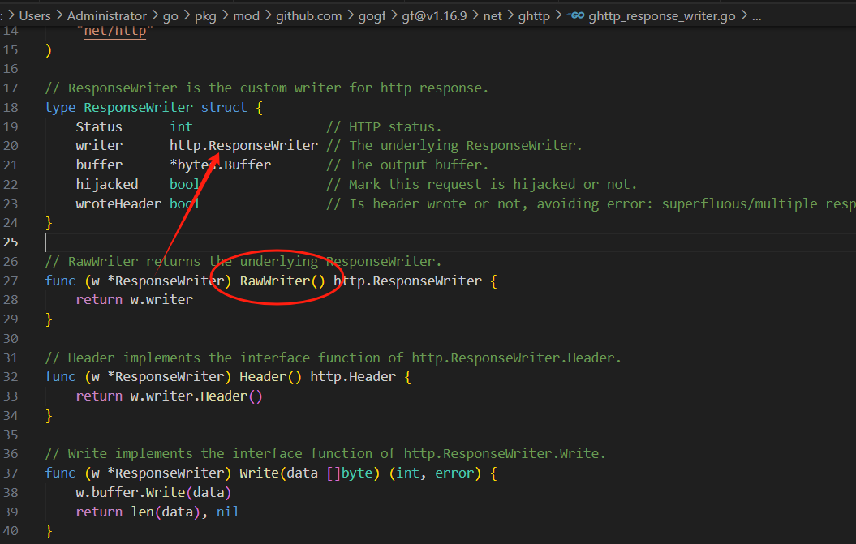856x544 pixels.
Task: Click len(data) on line 39
Action: click(x=166, y=512)
